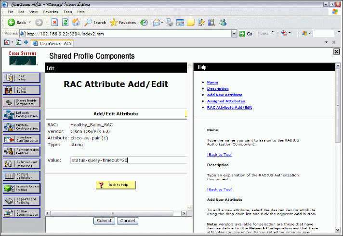Screen dimensions: 343x236
Task: Go to Shared Profile Components
Action: point(22,102)
